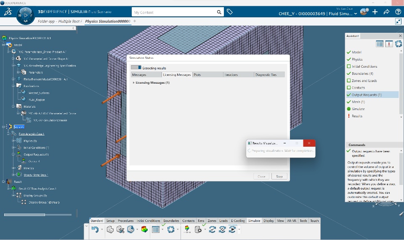Click the Assistant commands vertical scrollbar
Image resolution: width=404 pixels, height=240 pixels.
[401, 169]
